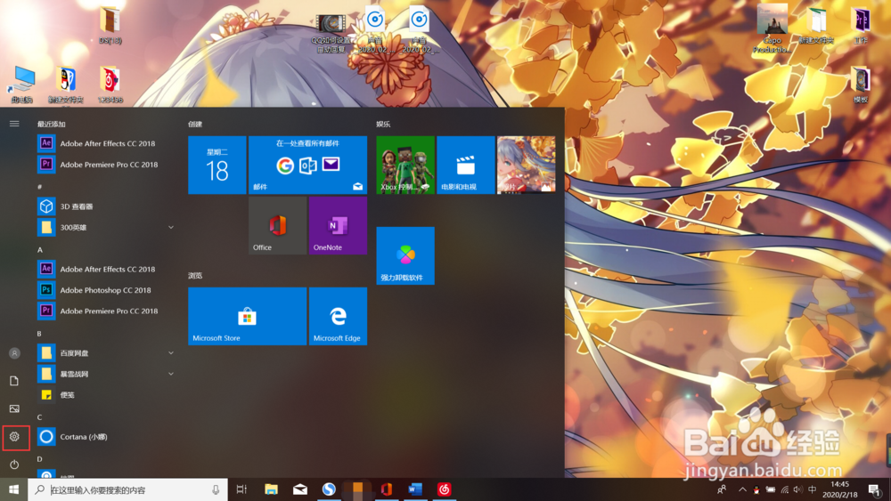Open the People icon in system tray
Screen dimensions: 891x501
tap(722, 489)
